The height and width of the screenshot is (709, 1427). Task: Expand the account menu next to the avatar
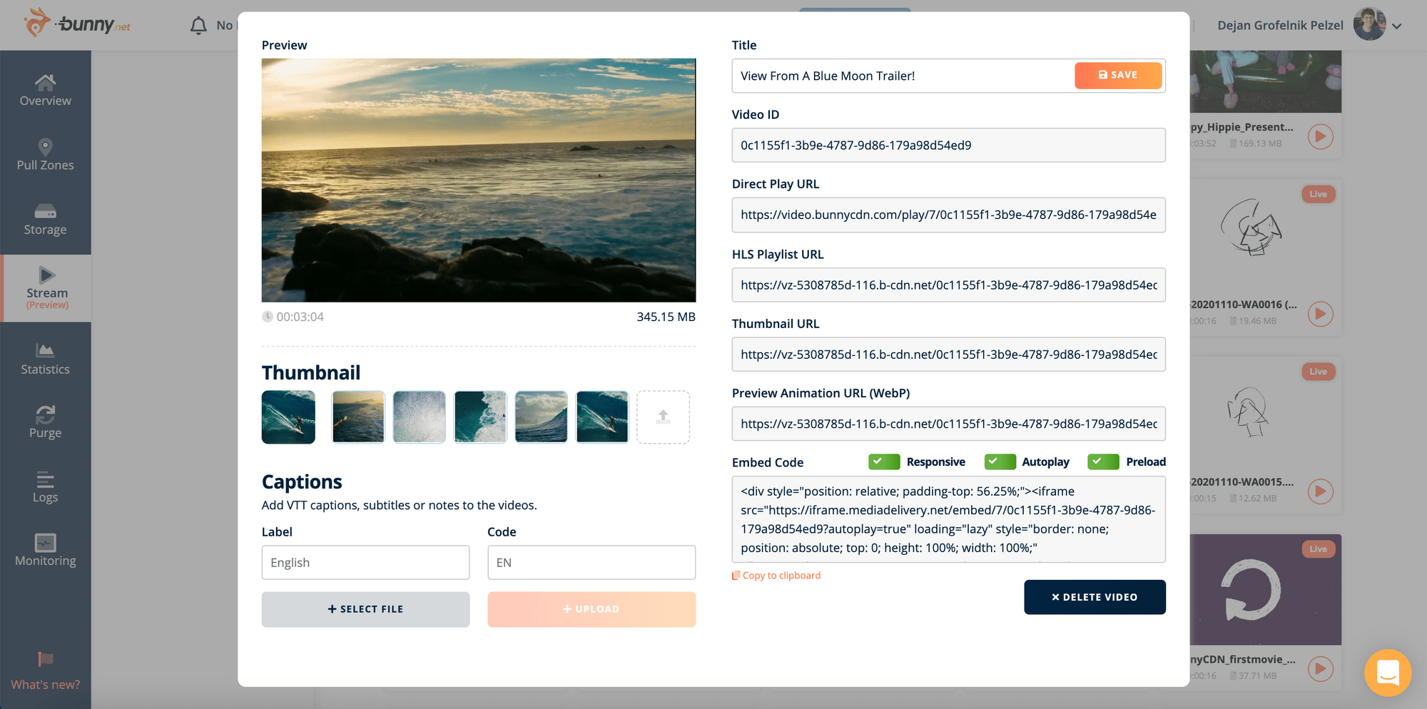[x=1398, y=25]
